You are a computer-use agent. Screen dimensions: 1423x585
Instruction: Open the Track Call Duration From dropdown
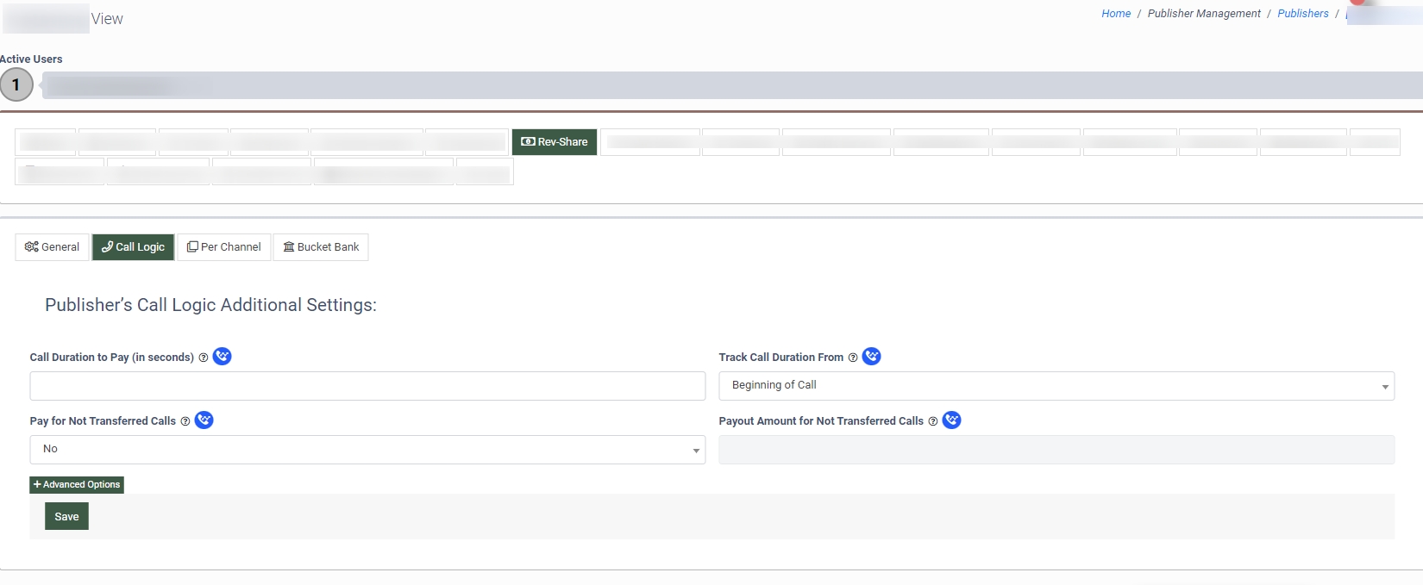point(1056,386)
